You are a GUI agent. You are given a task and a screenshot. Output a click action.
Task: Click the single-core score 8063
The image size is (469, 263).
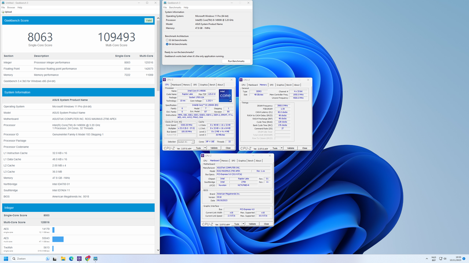click(x=40, y=37)
